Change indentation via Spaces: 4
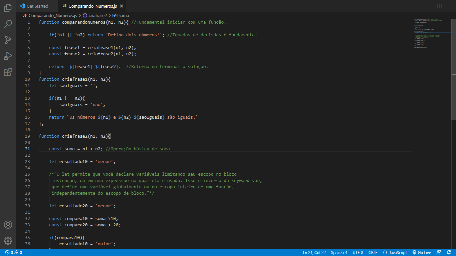The height and width of the screenshot is (256, 456). [x=339, y=252]
